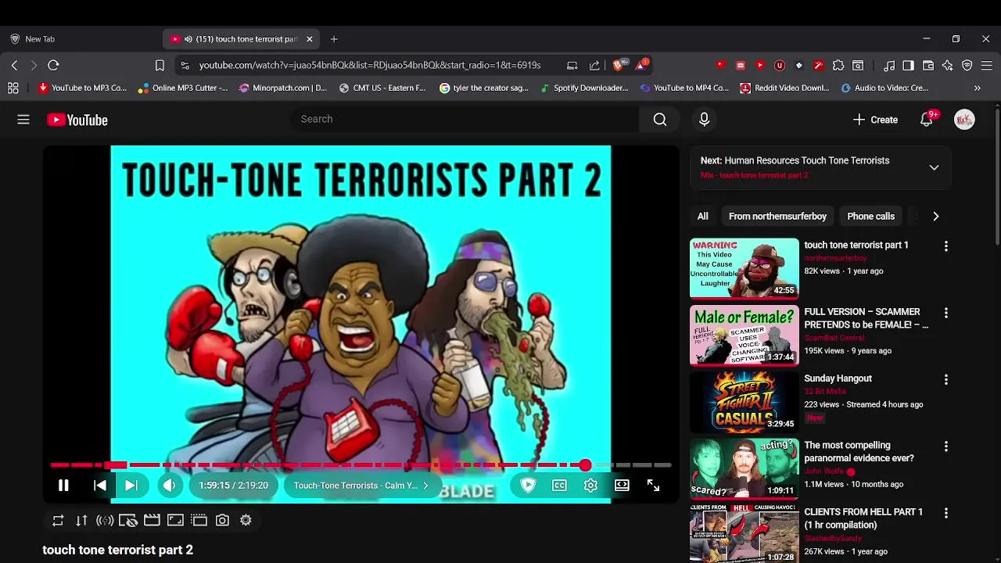This screenshot has height=563, width=1001.
Task: Skip to the previous video in playlist
Action: (100, 486)
